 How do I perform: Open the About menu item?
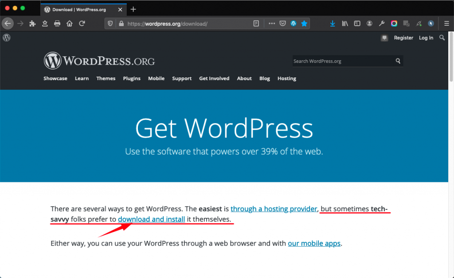coord(244,78)
